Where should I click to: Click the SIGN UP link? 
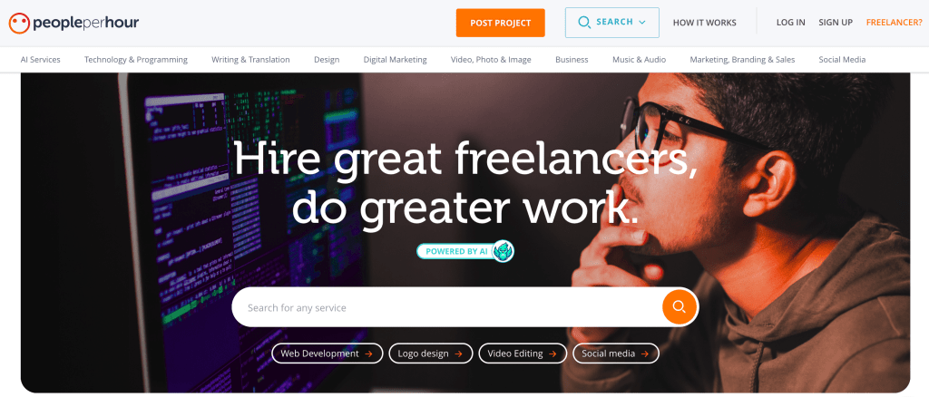point(836,23)
